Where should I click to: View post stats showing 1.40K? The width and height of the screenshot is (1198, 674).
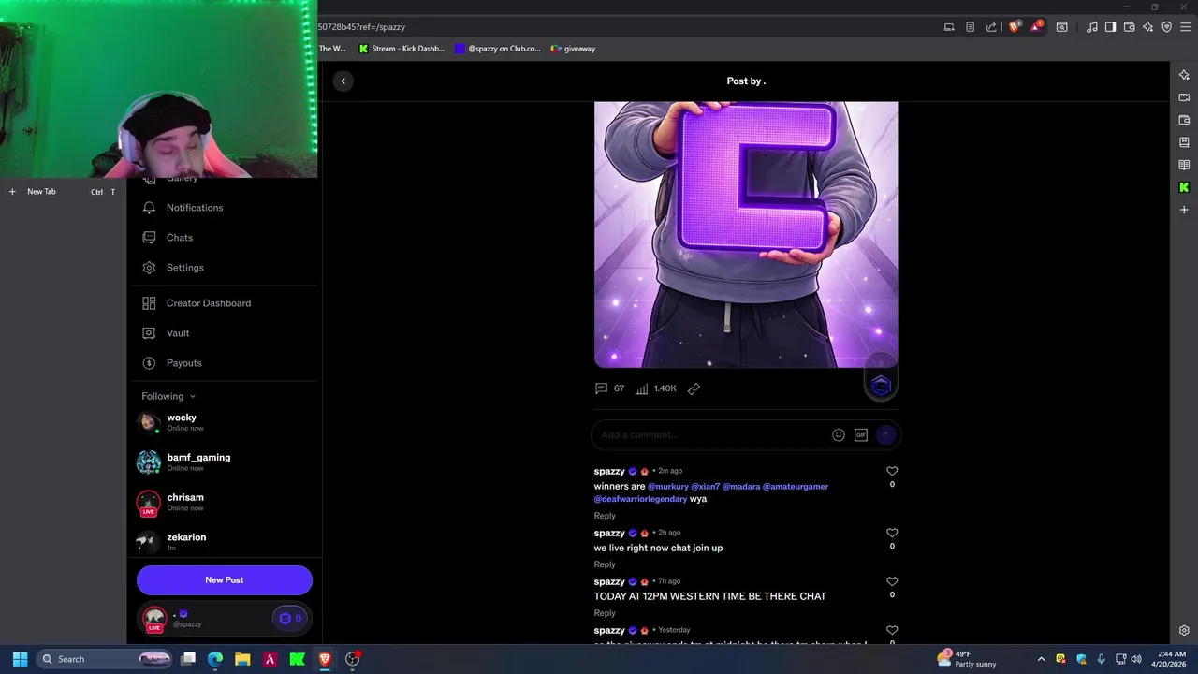(656, 388)
